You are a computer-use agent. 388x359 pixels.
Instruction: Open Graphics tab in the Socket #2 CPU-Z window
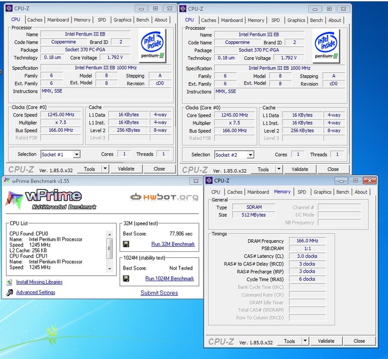pos(296,20)
